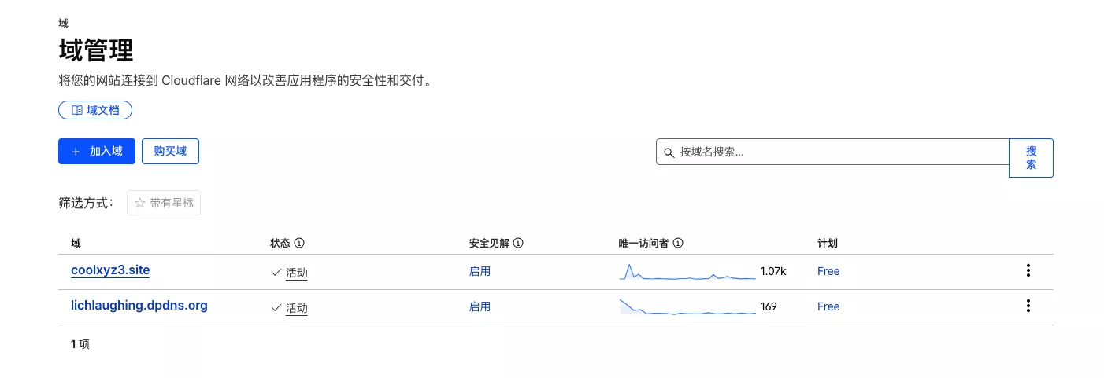Open the Free plan link for coolxyz3.site
Image resolution: width=1104 pixels, height=378 pixels.
tap(828, 271)
